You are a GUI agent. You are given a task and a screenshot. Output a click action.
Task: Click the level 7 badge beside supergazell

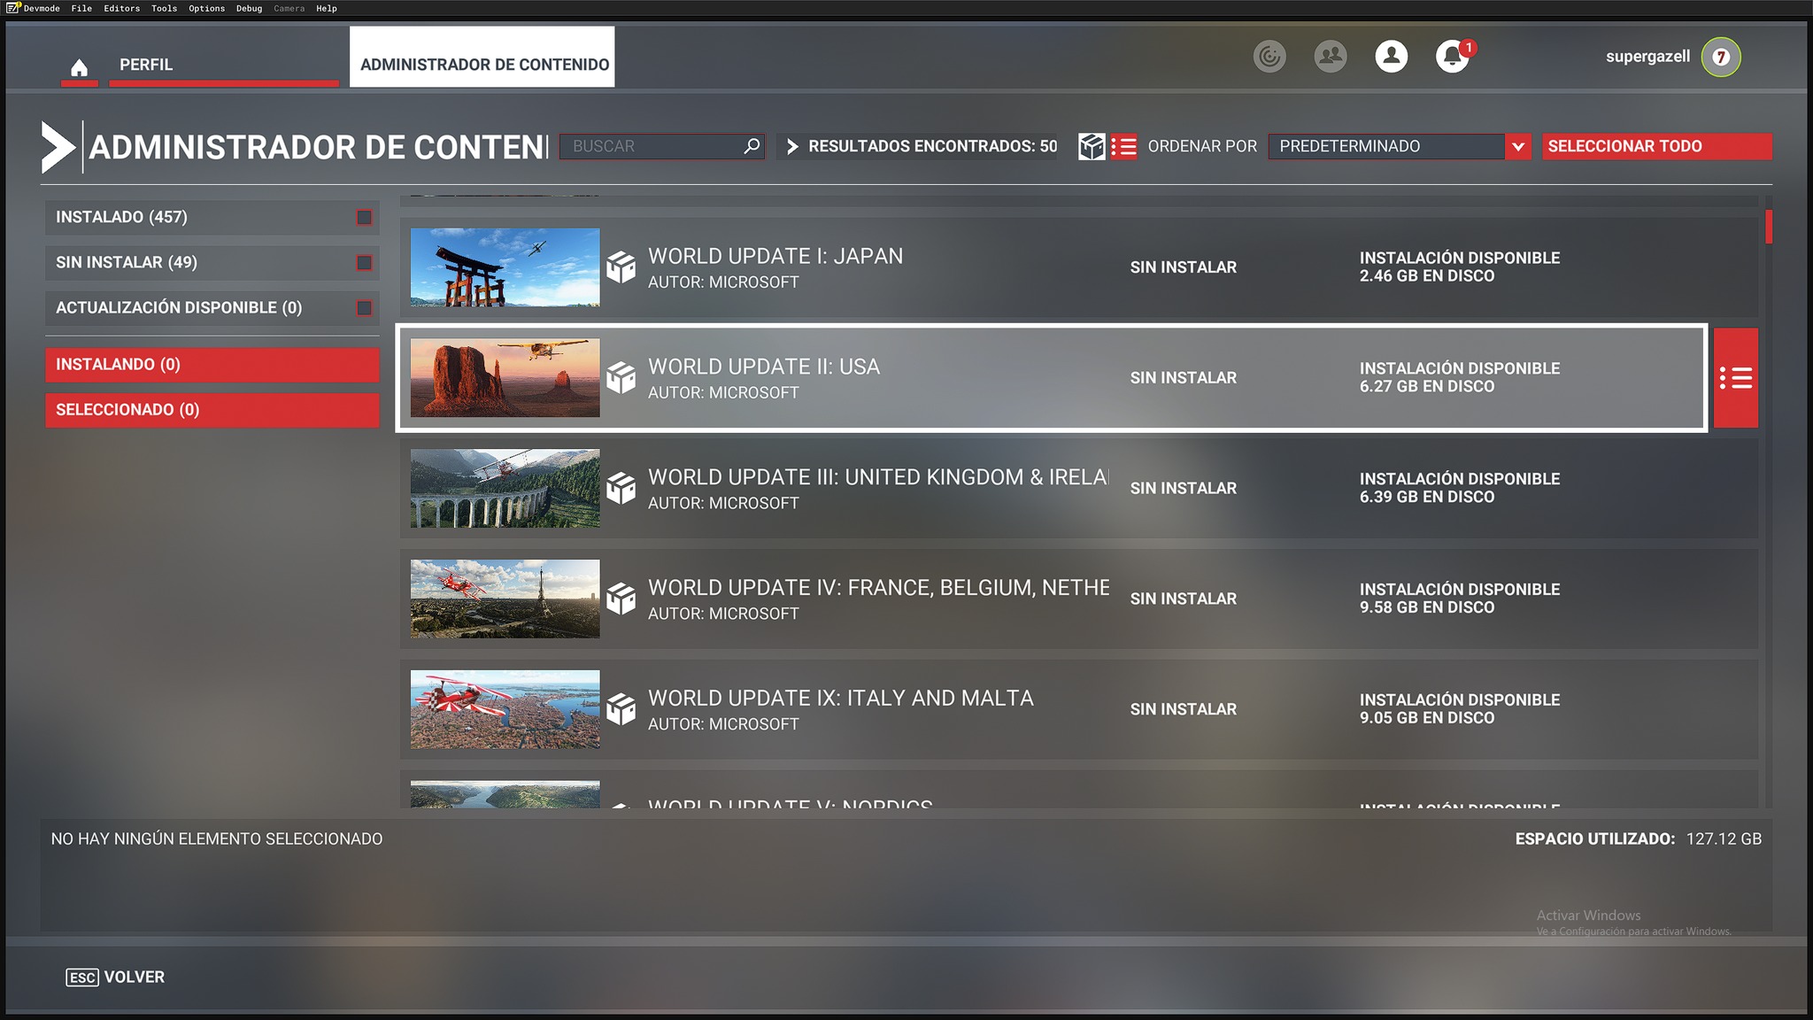1721,57
